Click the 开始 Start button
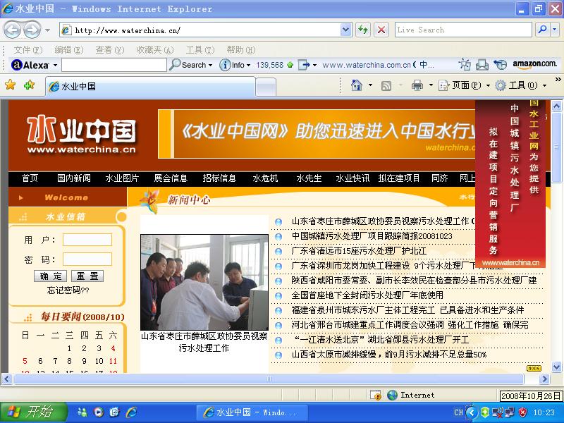This screenshot has height=423, width=564. point(33,412)
